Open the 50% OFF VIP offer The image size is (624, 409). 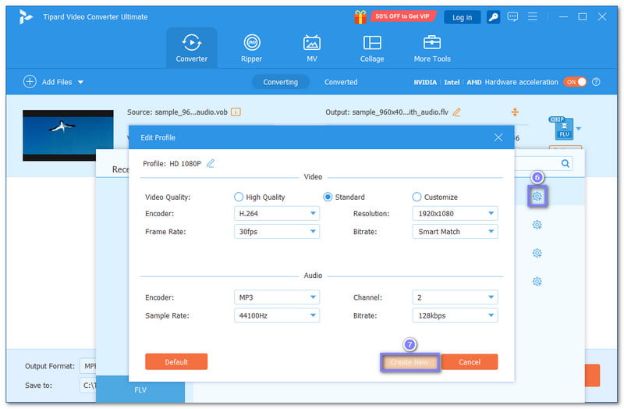(403, 16)
